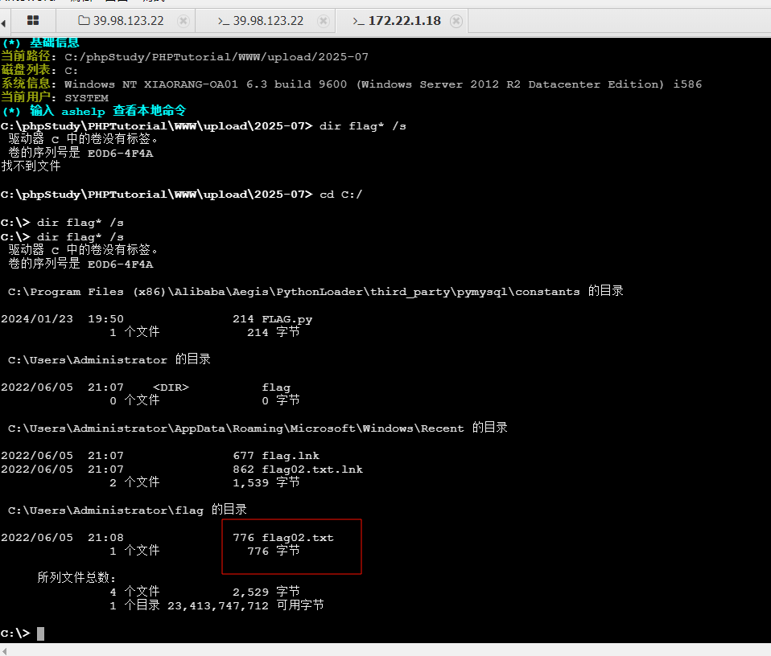Click the C:\Users\Administrator\flag directory line
Screen dimensions: 771x656
(127, 510)
